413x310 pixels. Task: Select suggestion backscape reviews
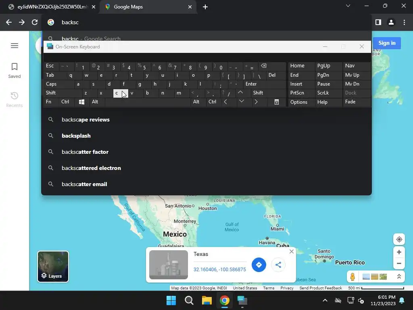coord(206,119)
